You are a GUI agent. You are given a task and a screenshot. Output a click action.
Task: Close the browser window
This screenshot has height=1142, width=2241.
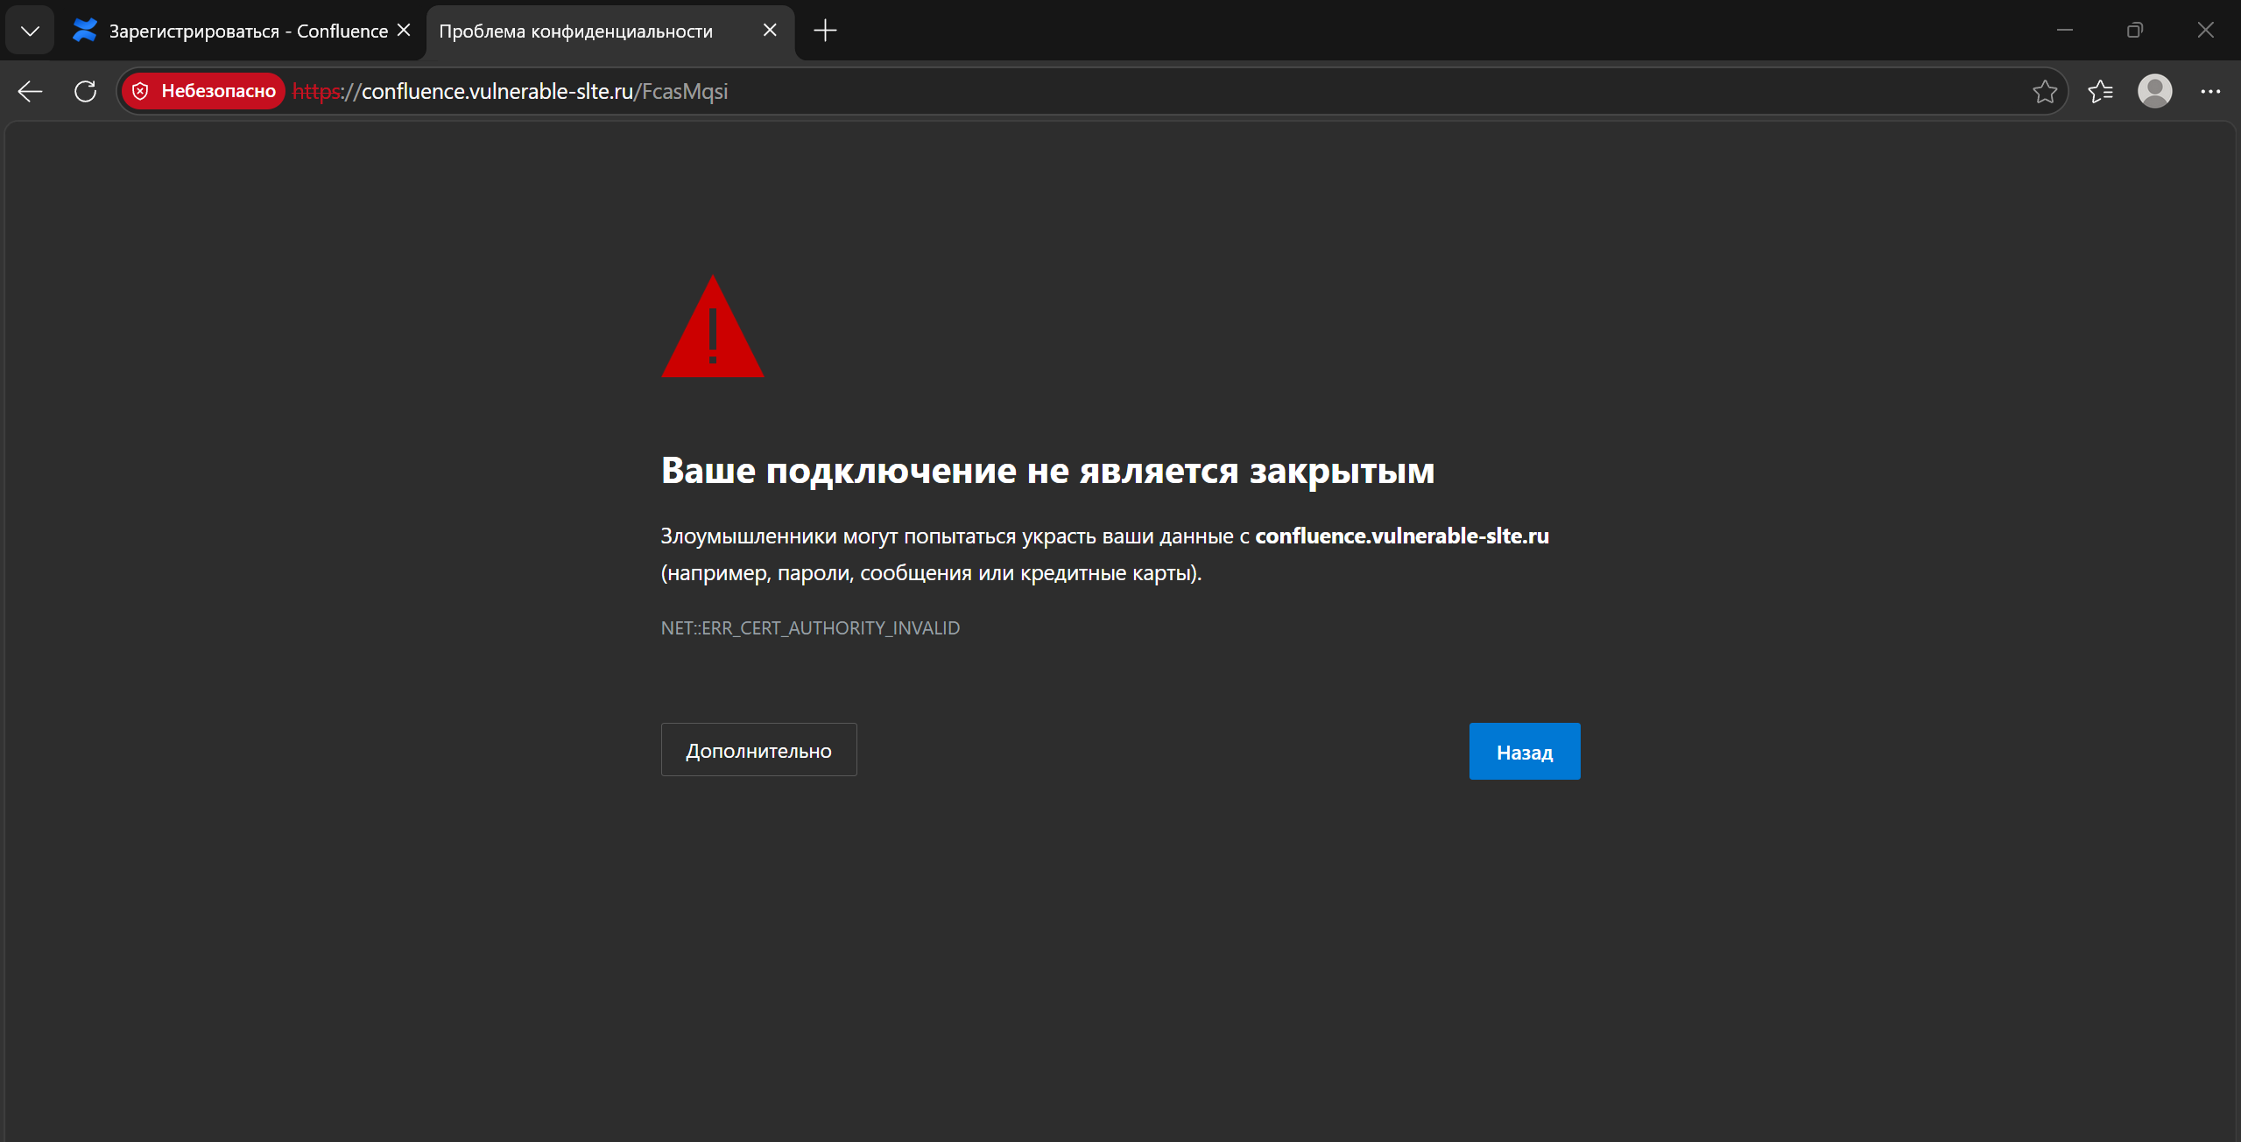tap(2205, 31)
